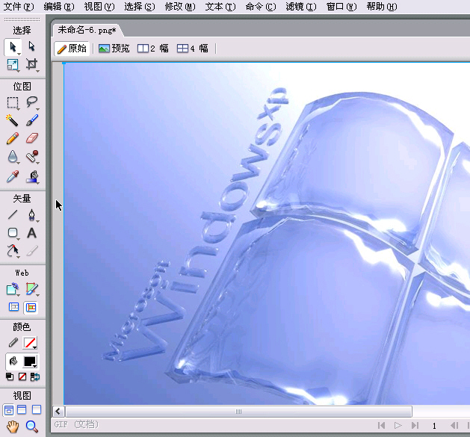Open the black fill color swatch

[30, 362]
